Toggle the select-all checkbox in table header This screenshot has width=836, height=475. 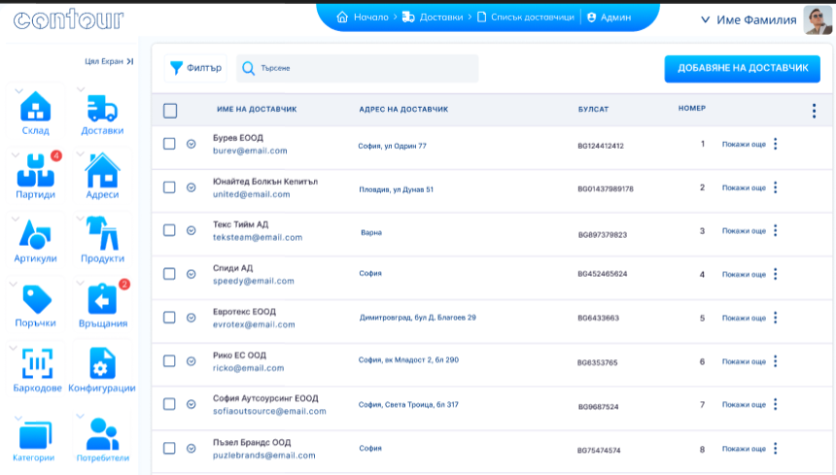click(170, 111)
